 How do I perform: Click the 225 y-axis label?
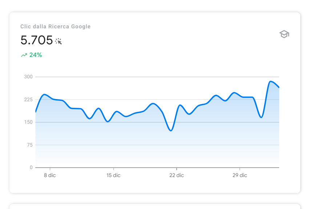[x=28, y=99]
